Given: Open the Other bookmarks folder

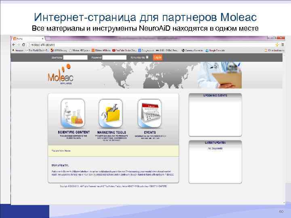Looking at the screenshot, I should pyautogui.click(x=274, y=50).
